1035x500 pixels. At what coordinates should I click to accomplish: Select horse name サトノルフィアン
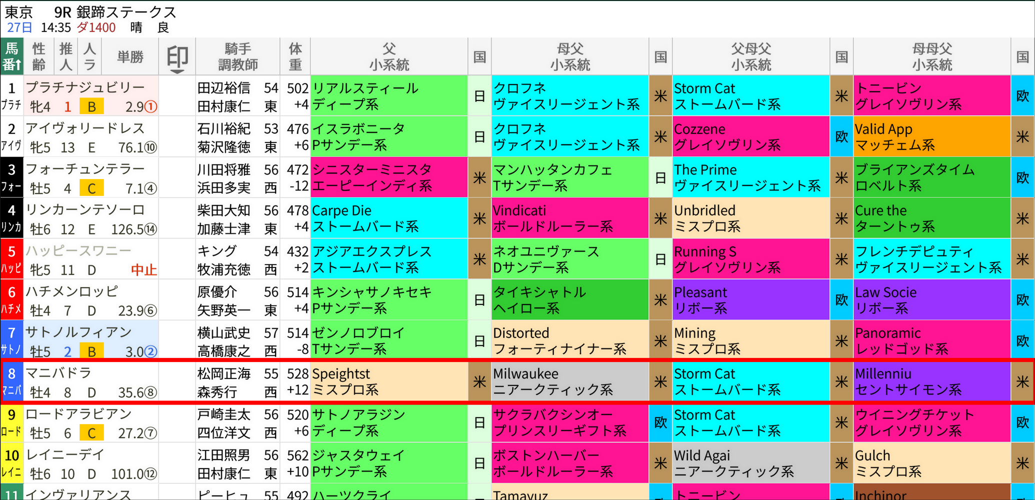(x=79, y=332)
